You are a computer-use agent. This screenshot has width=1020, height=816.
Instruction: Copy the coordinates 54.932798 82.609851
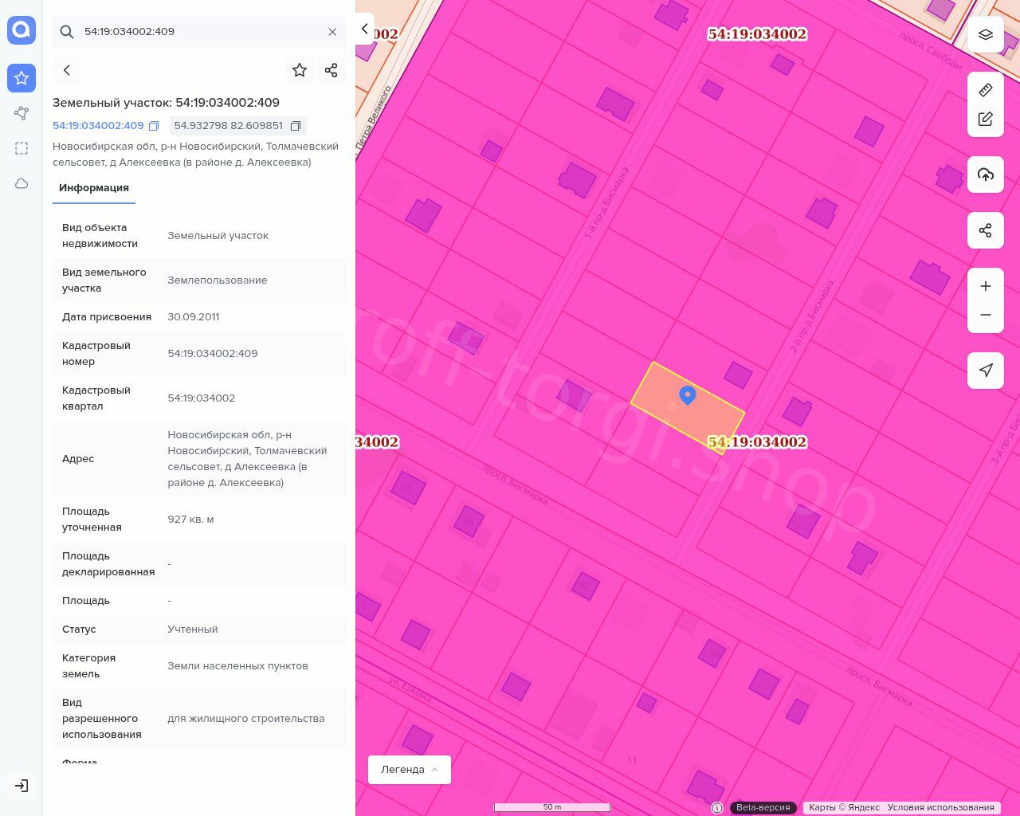click(x=296, y=126)
